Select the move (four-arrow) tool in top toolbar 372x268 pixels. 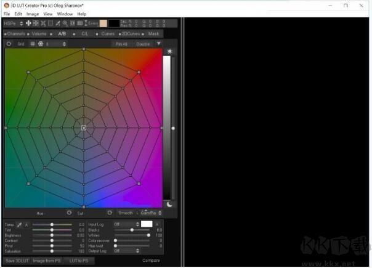coord(28,23)
